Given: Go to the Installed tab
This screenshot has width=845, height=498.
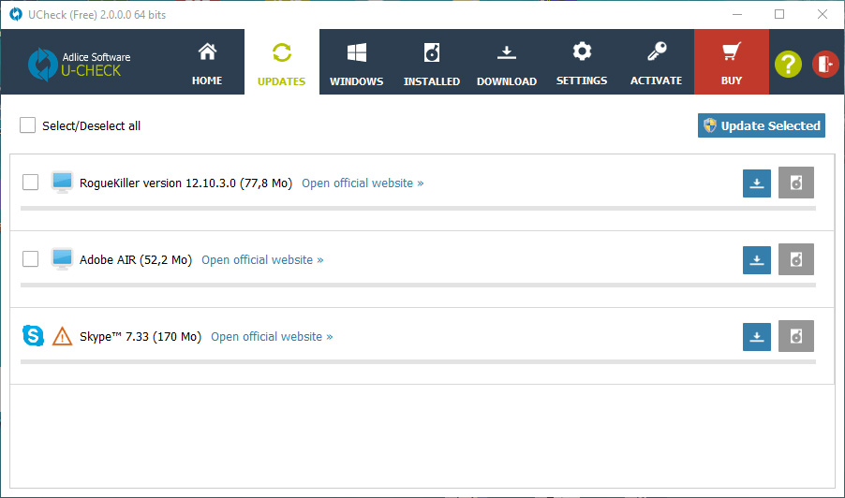Looking at the screenshot, I should 431,63.
